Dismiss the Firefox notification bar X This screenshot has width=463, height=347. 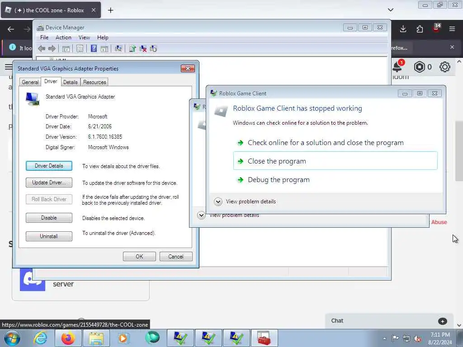click(x=452, y=47)
